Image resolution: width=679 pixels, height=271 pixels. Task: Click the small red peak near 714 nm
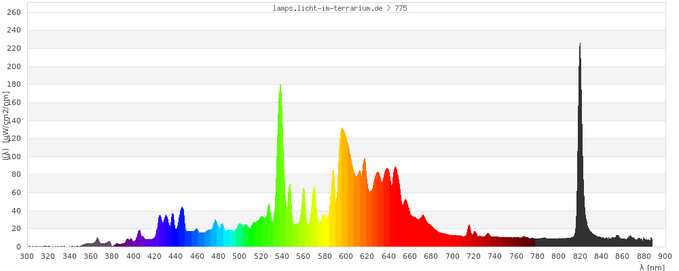469,226
